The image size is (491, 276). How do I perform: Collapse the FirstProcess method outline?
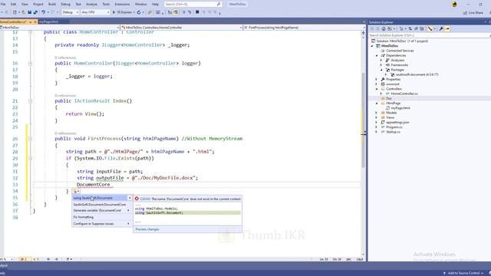pyautogui.click(x=31, y=139)
